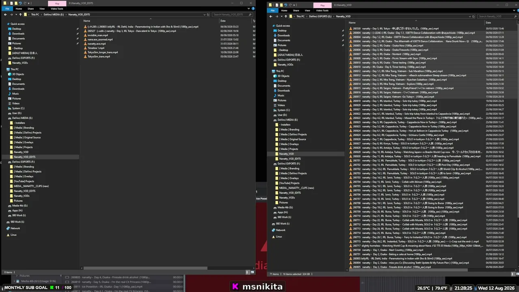Click the VLC icon beside Timeline 1.mp4
519x292 pixels.
pyautogui.click(x=85, y=48)
